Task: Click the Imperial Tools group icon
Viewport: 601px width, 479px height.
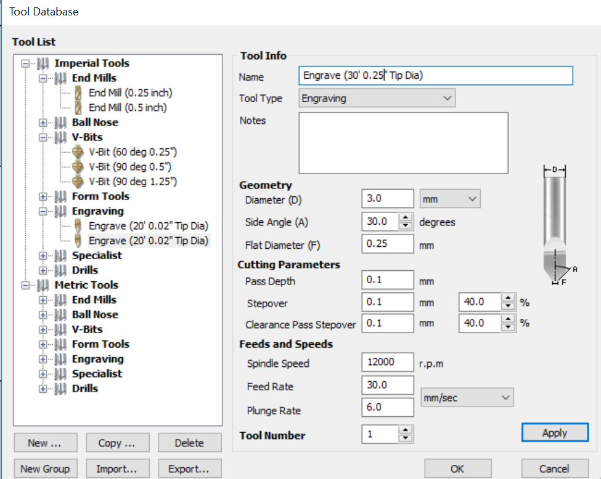Action: pos(43,63)
